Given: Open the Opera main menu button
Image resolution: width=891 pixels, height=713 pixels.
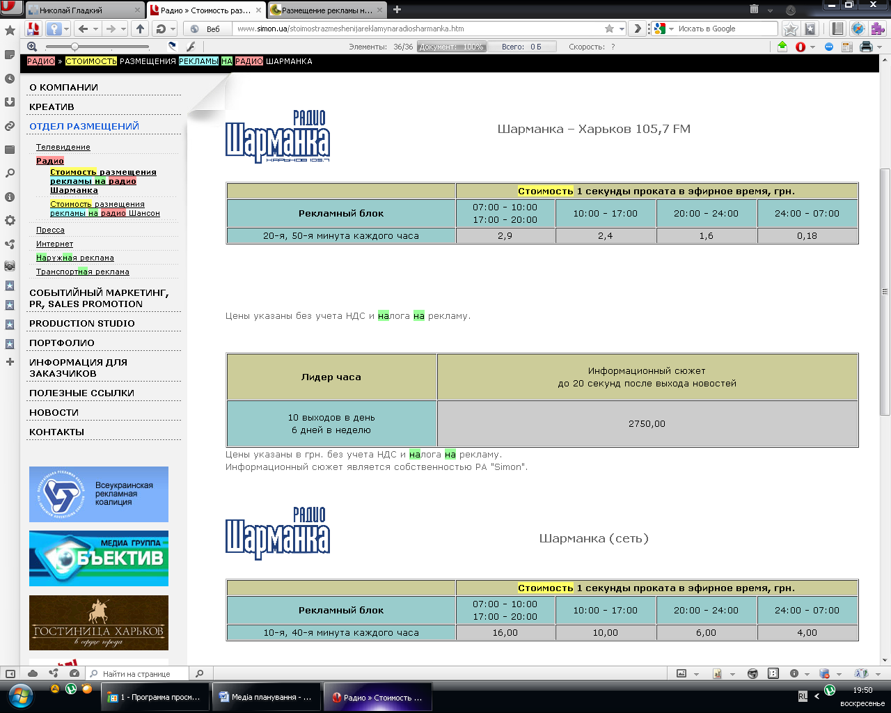Looking at the screenshot, I should (x=10, y=8).
